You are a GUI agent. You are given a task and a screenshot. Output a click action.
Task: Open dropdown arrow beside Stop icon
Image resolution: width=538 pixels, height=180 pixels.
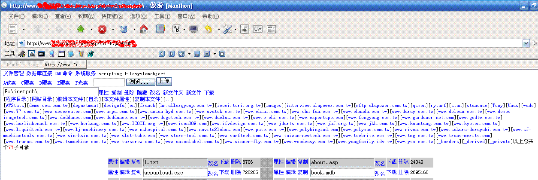click(113, 30)
